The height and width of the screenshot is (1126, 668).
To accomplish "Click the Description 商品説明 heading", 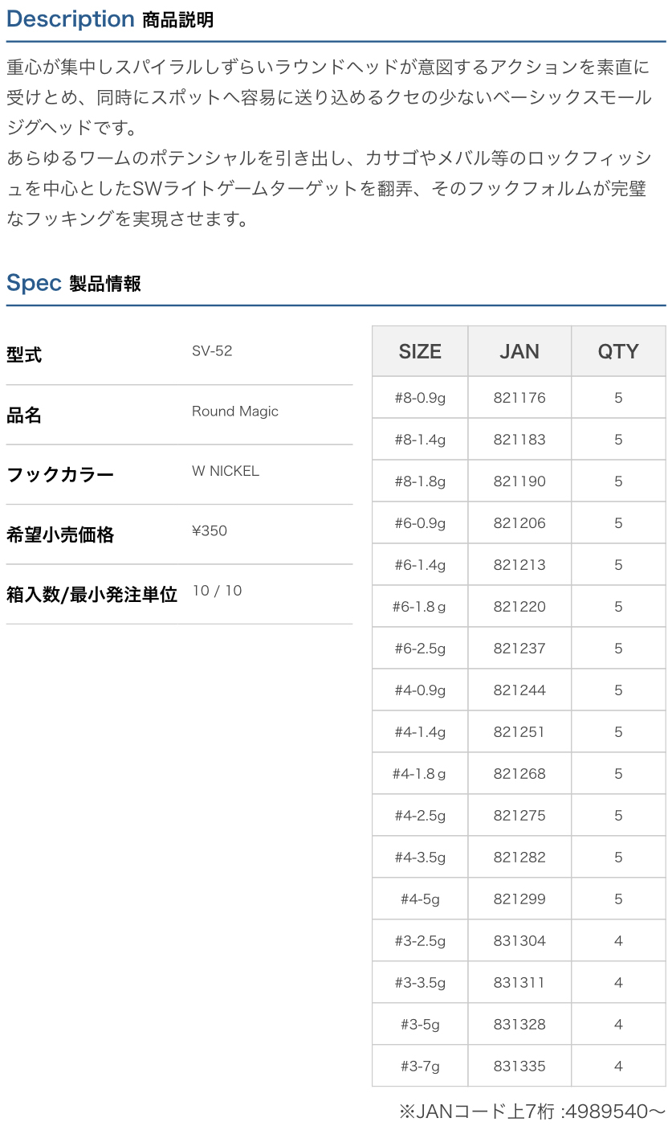I will click(x=110, y=19).
